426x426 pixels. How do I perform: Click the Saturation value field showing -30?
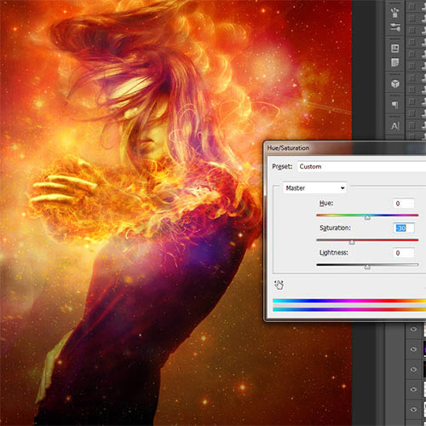404,228
